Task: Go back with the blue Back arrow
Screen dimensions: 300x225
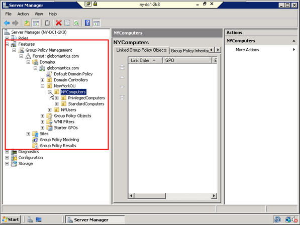Action: click(7, 23)
